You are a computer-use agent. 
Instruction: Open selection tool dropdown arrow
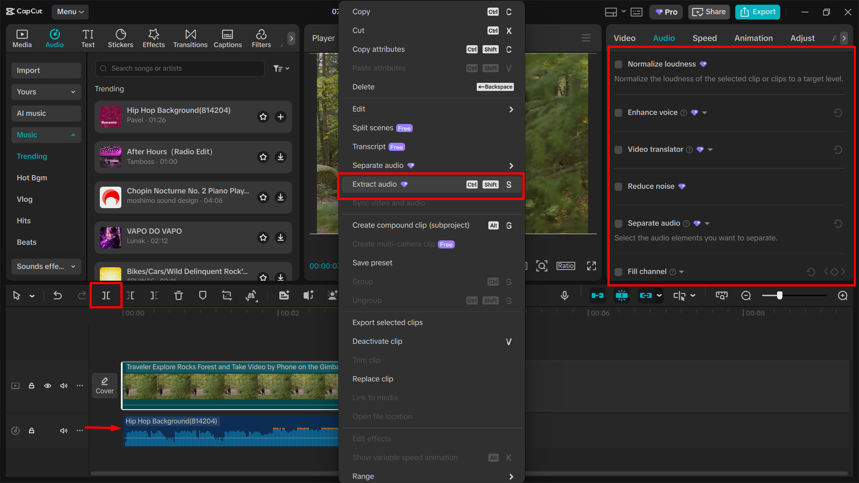32,296
